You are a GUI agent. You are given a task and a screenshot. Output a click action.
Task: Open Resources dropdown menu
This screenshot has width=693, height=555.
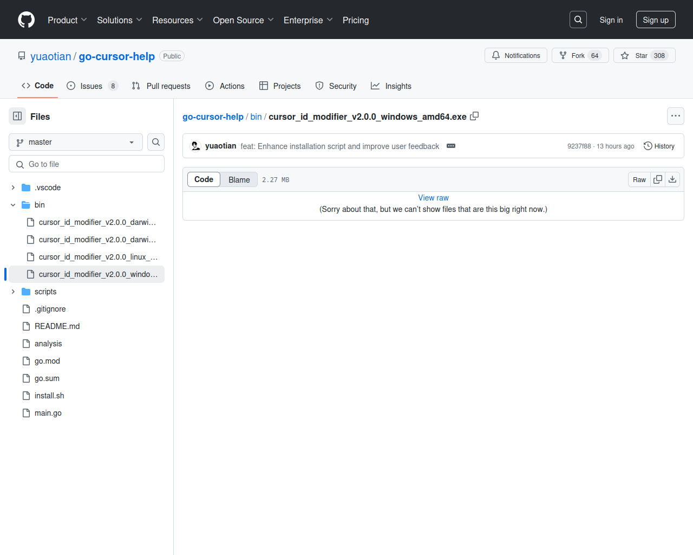point(178,20)
